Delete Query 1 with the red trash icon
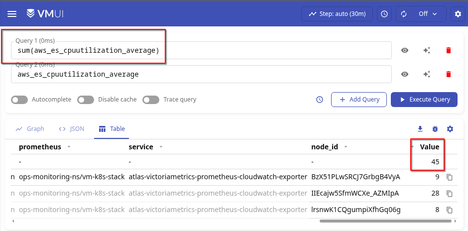This screenshot has width=468, height=231. pos(448,50)
